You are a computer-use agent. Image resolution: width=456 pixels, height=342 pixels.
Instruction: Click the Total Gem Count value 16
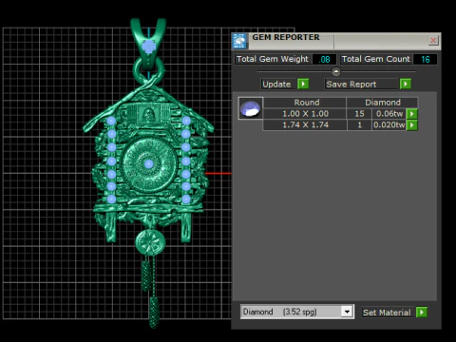(426, 59)
